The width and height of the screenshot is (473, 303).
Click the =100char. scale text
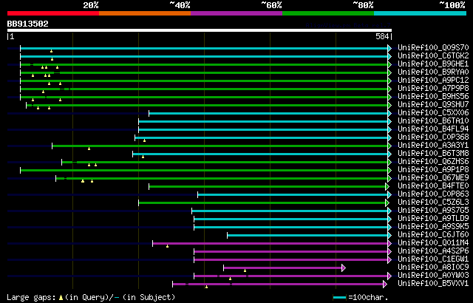[367, 298]
